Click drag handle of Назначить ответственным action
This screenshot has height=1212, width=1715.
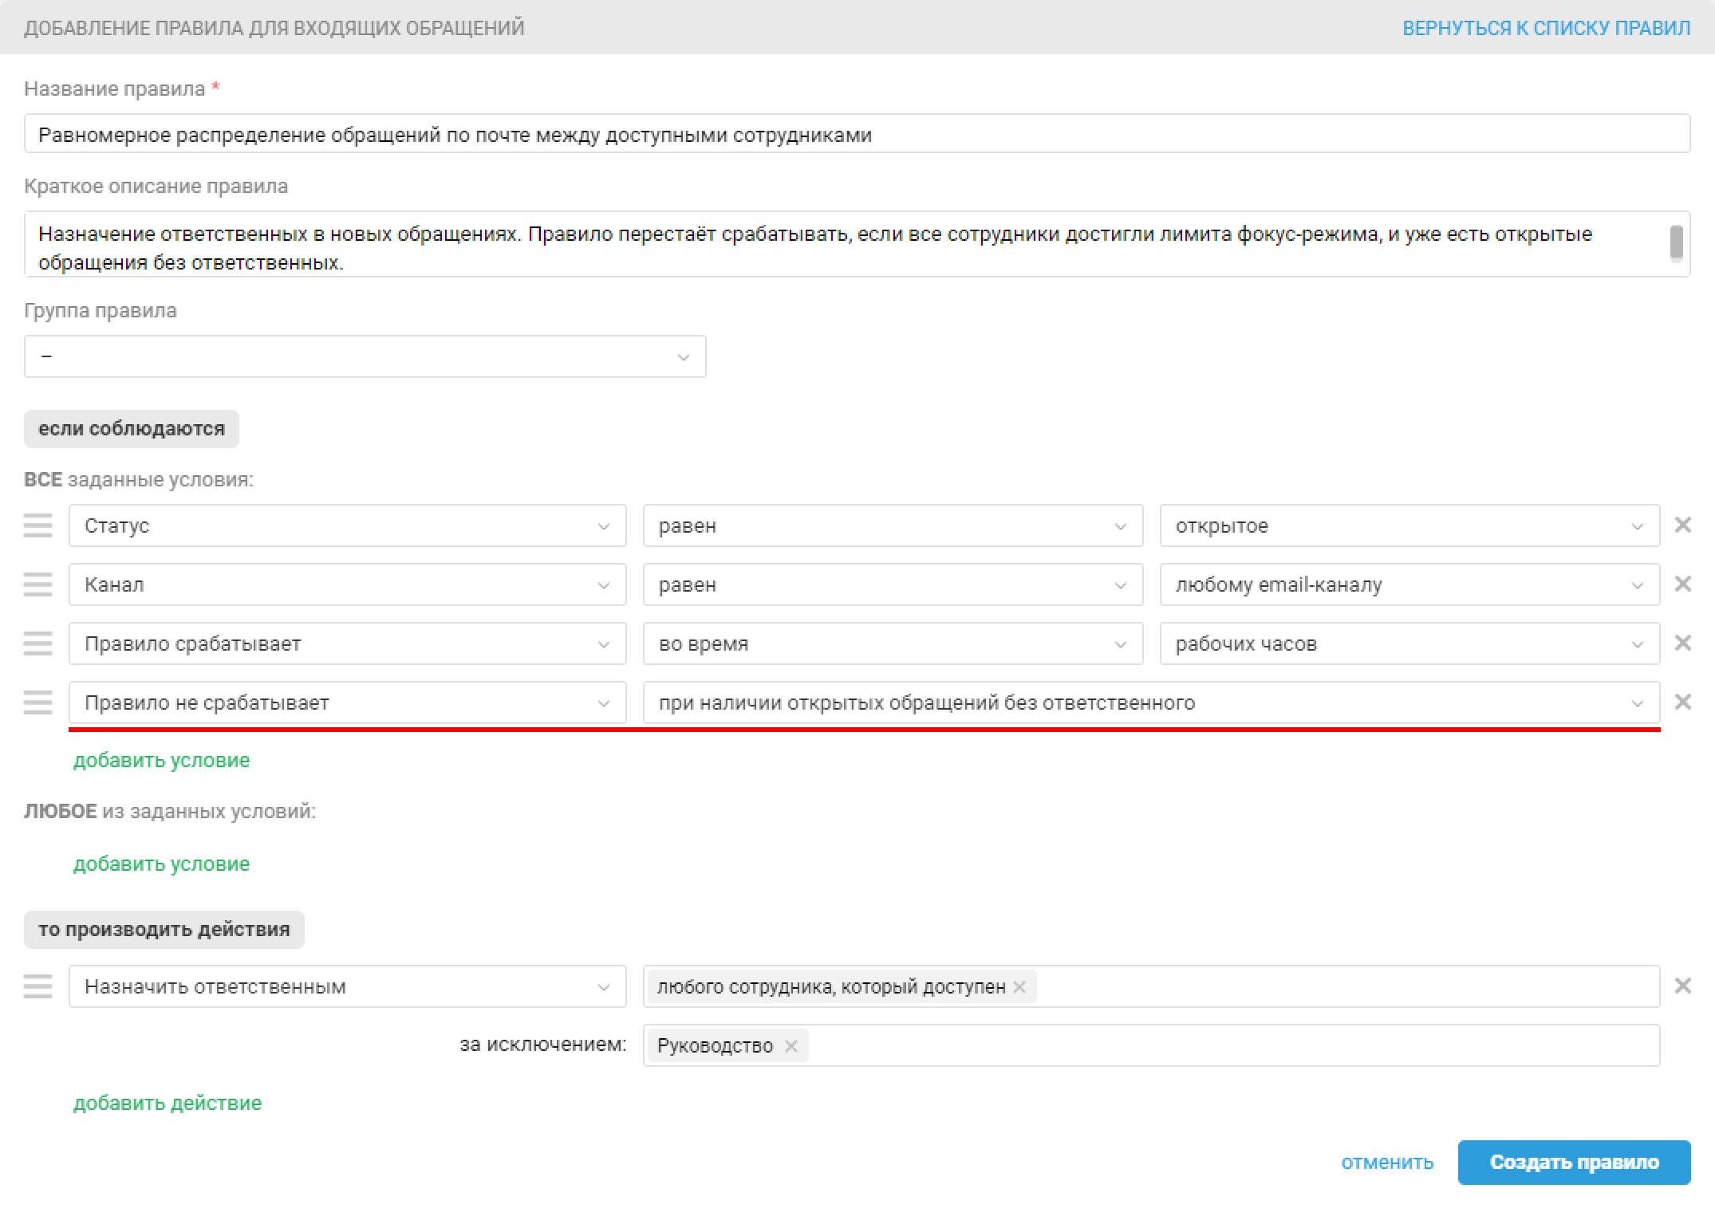coord(37,986)
